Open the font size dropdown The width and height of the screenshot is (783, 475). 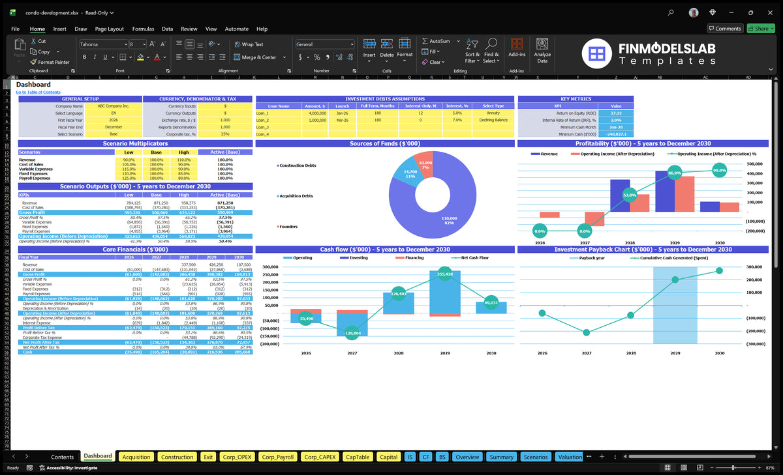pos(144,44)
